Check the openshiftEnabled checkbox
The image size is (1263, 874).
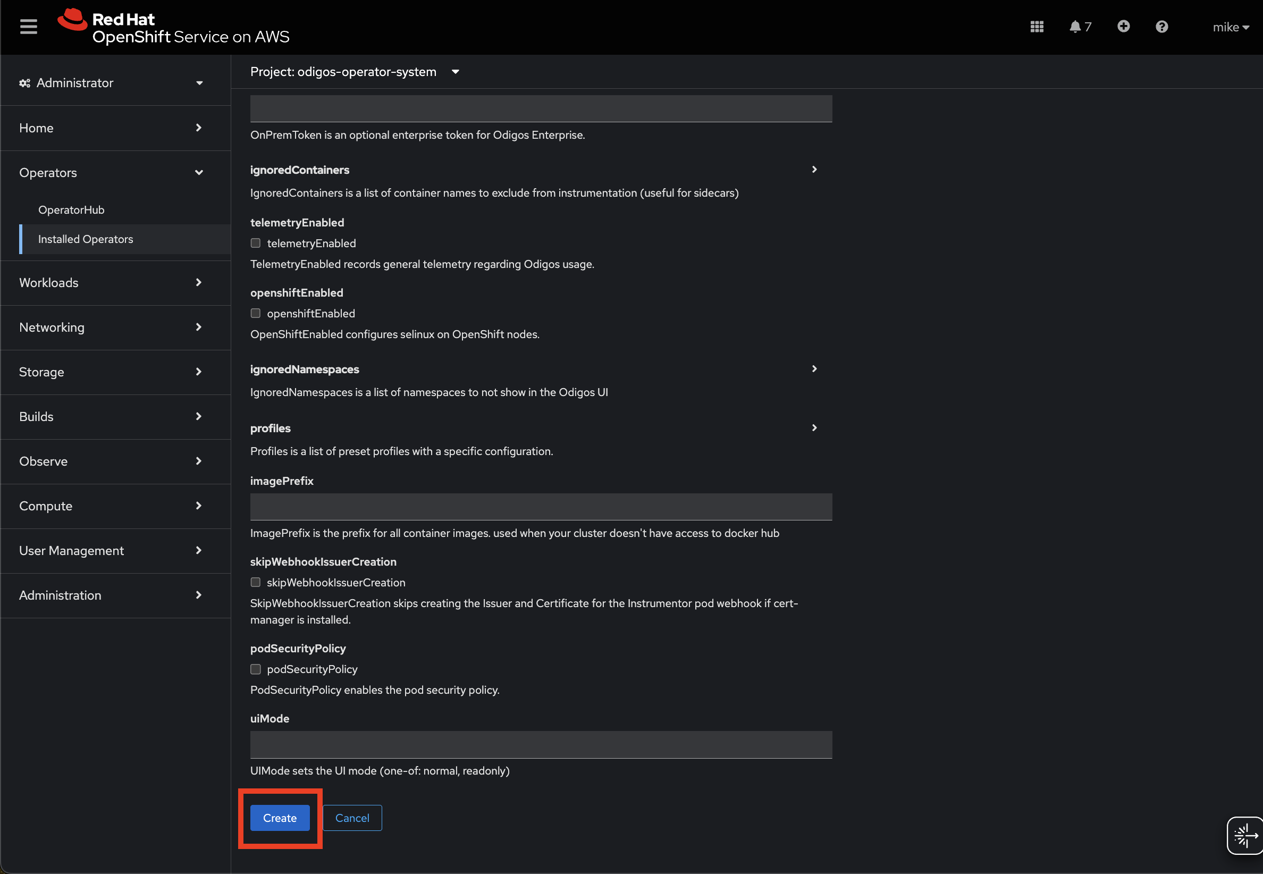point(256,313)
